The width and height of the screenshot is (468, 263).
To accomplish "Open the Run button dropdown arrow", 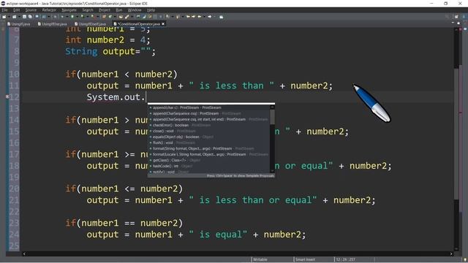I will click(x=77, y=17).
